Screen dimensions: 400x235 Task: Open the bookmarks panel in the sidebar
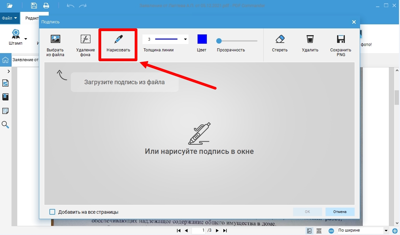5,97
